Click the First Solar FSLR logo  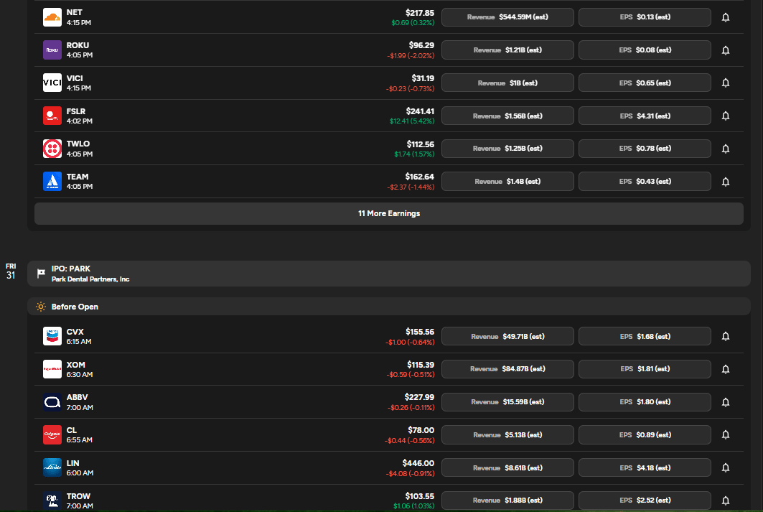tap(52, 116)
